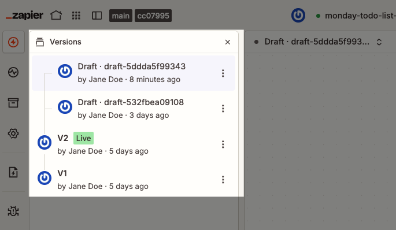Click the cc07995 commit badge
The height and width of the screenshot is (230, 396).
[x=153, y=16]
